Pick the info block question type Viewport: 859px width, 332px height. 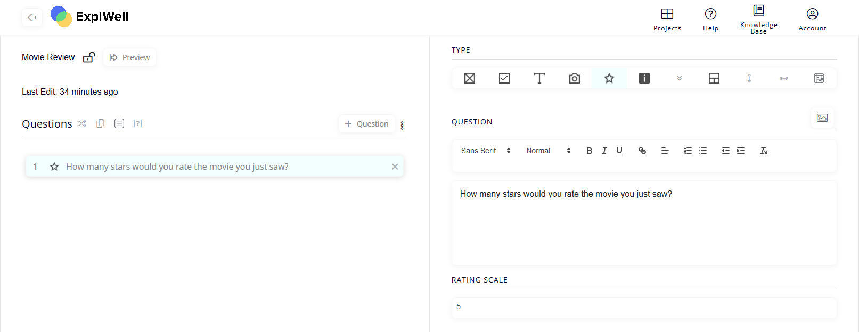(x=644, y=78)
